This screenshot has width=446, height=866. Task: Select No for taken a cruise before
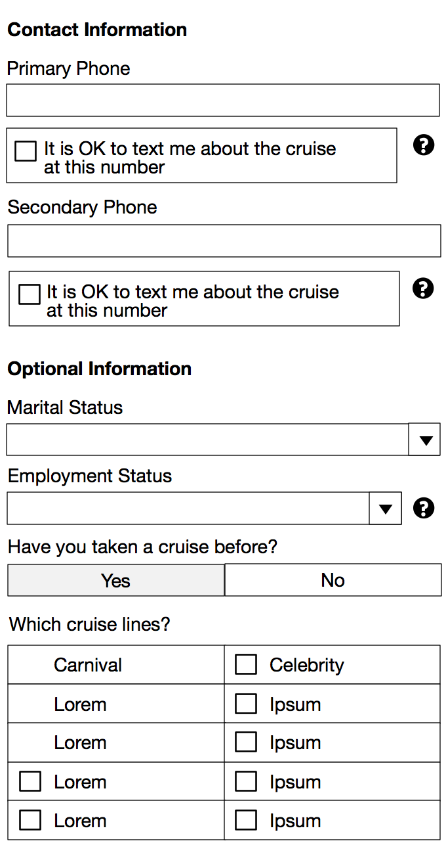(x=333, y=580)
